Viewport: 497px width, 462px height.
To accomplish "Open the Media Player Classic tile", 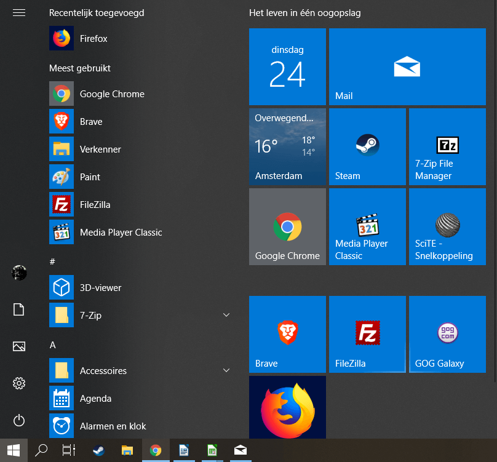I will tap(367, 227).
